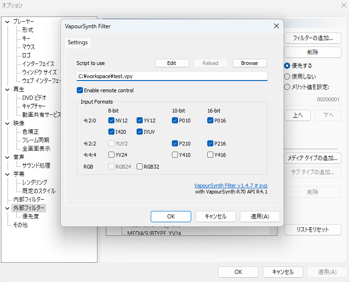Enable the Y416 format checkbox
The width and height of the screenshot is (349, 282).
[x=210, y=154]
